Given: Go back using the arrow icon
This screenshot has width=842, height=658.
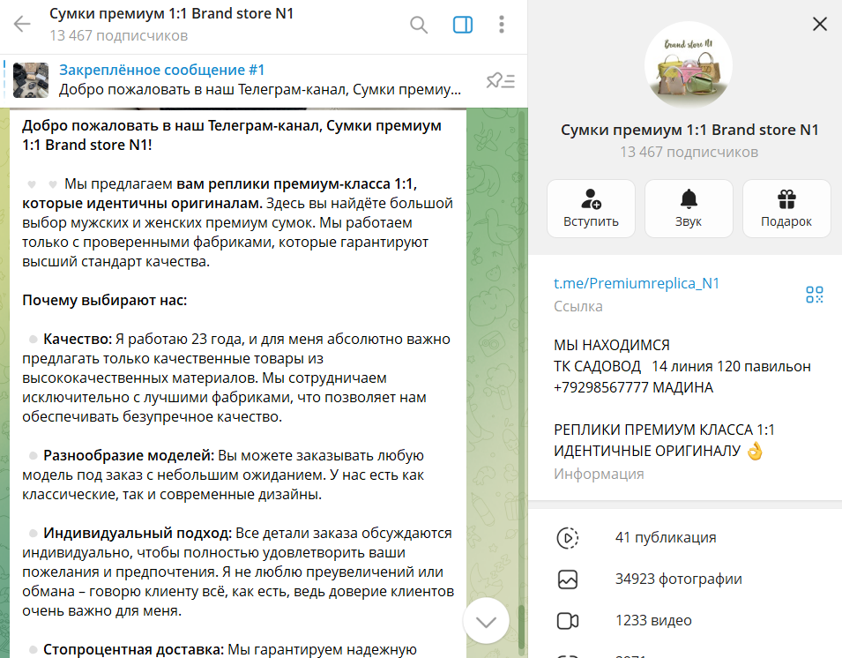Looking at the screenshot, I should click(22, 24).
